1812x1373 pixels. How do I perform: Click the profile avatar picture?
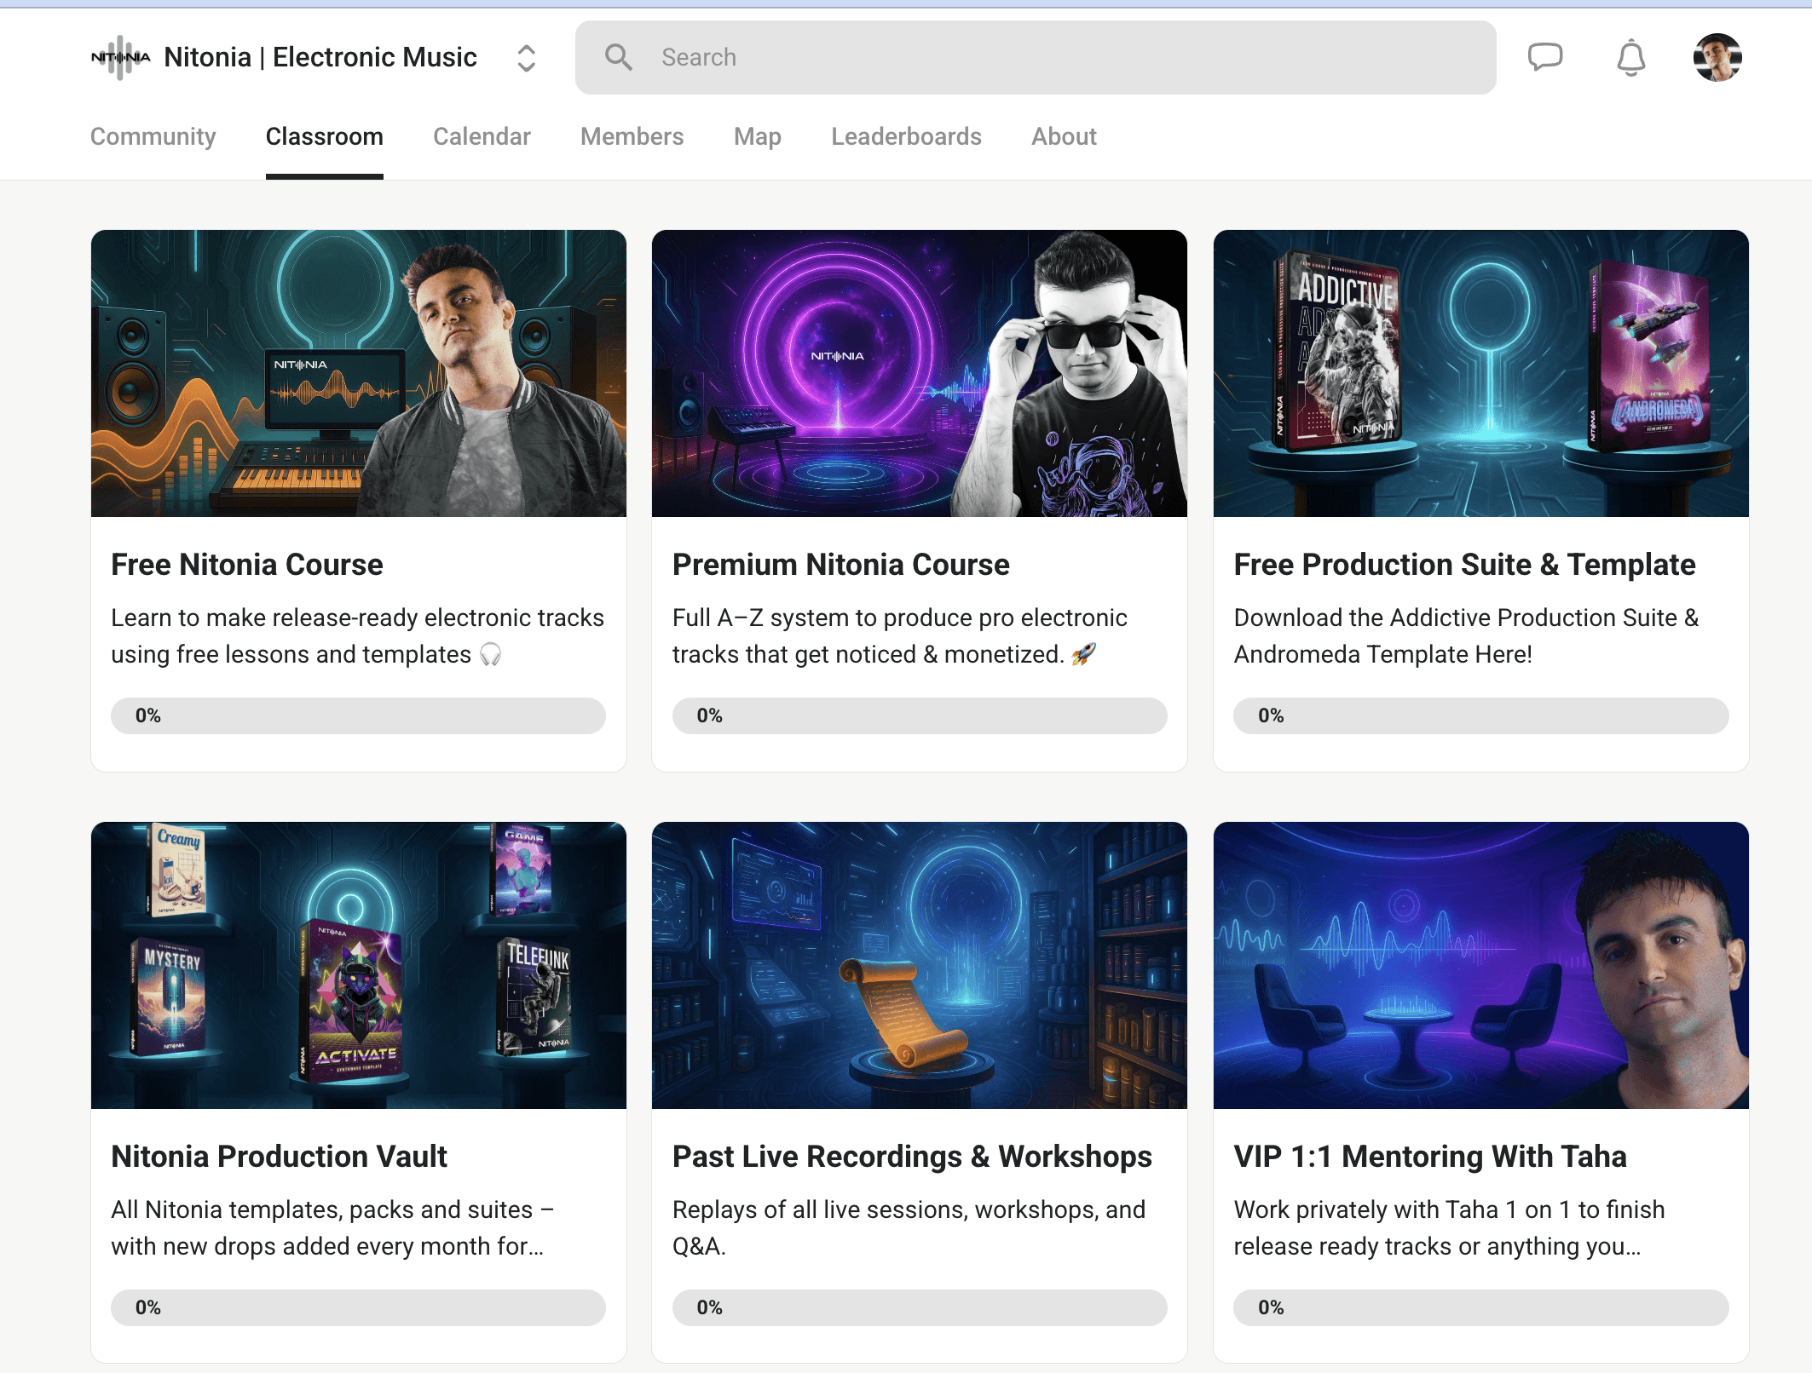click(1717, 58)
